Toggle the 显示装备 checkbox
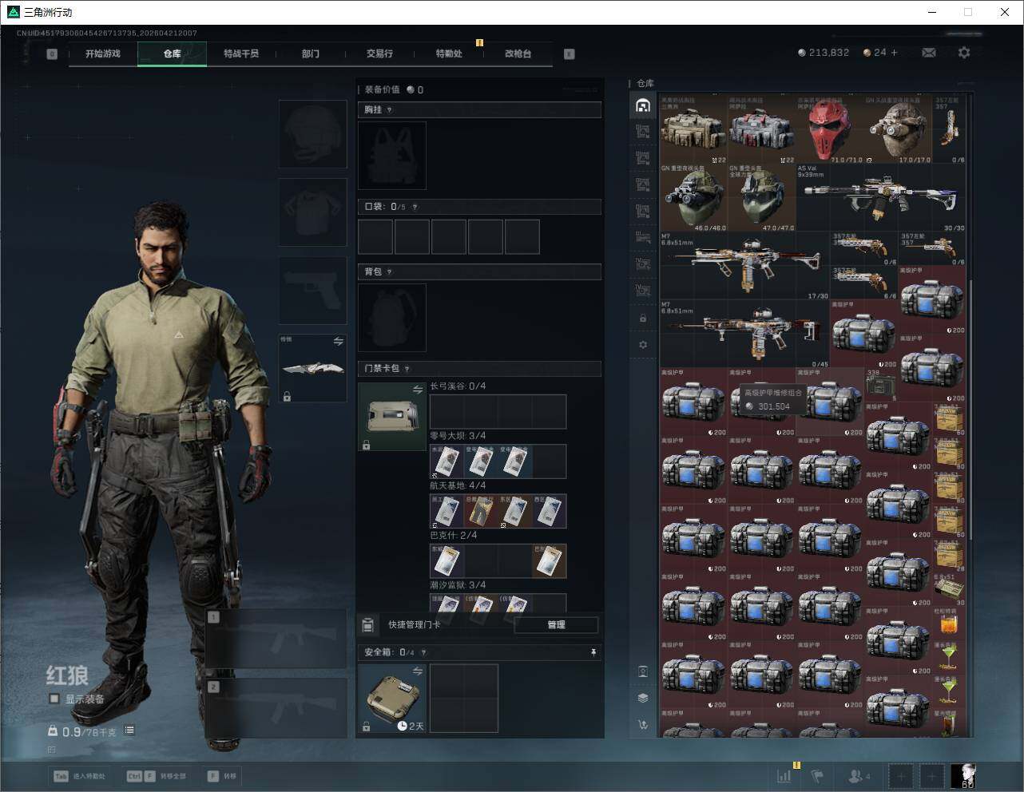 pyautogui.click(x=54, y=699)
